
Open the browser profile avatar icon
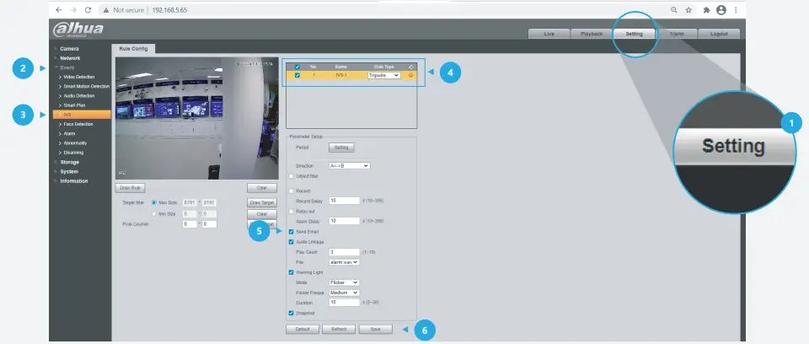721,10
